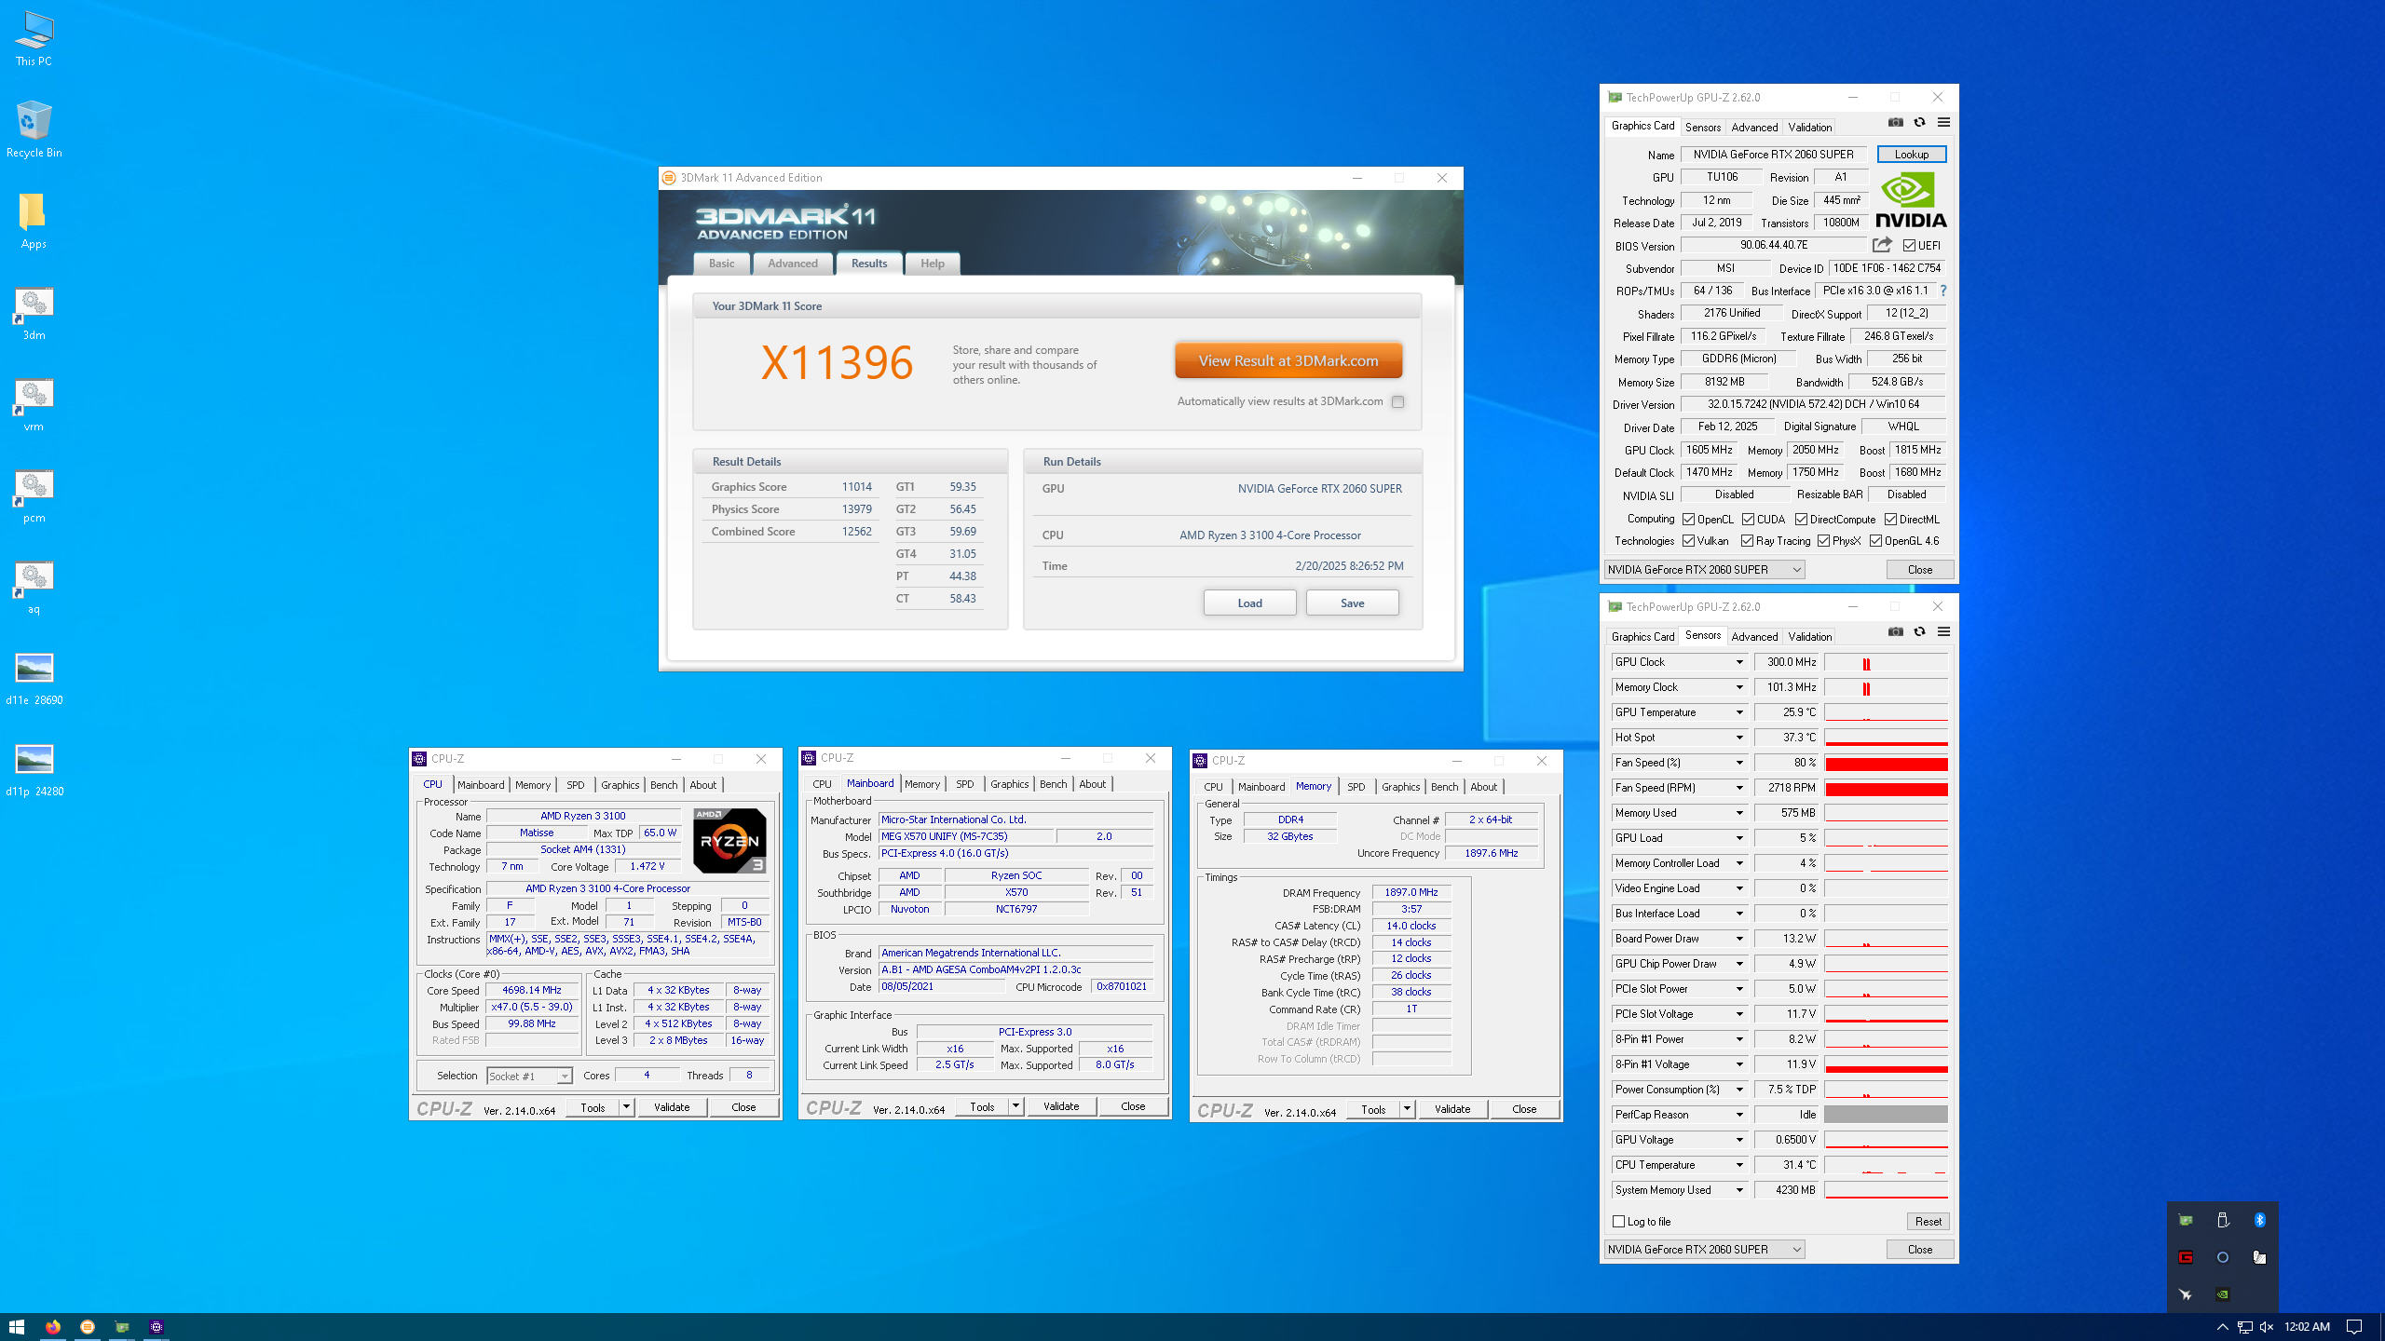
Task: Click Reset button in GPU-Z Sensors
Action: 1928,1222
